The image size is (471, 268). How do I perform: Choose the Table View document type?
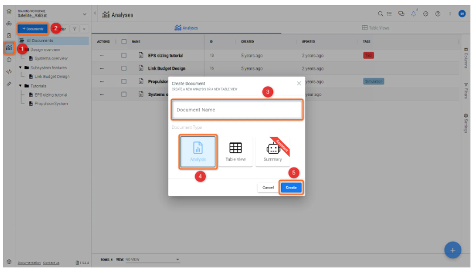coord(235,152)
